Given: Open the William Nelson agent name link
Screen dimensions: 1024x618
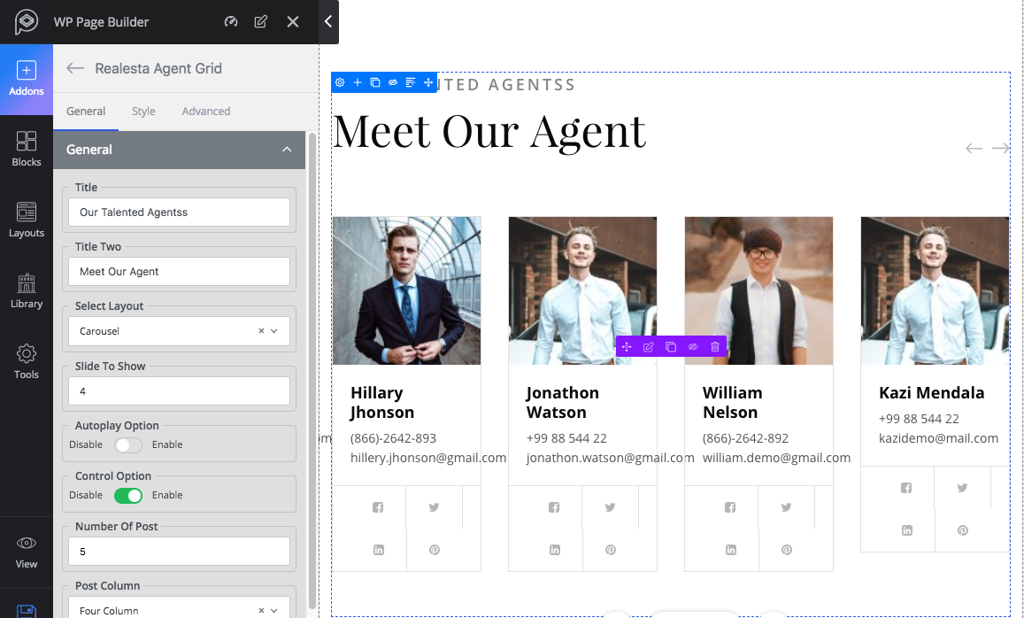Looking at the screenshot, I should click(733, 403).
